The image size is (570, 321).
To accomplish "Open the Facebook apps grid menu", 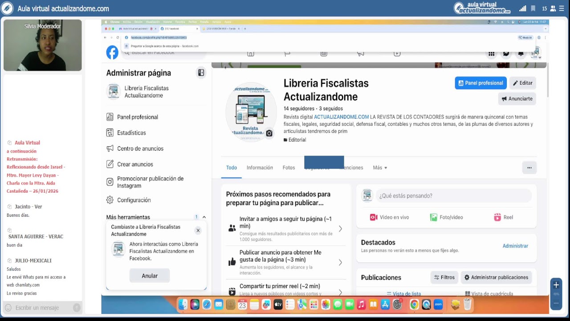I will point(492,53).
